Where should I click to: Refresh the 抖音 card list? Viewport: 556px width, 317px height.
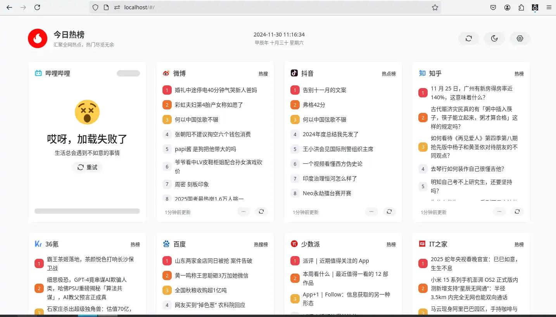(x=389, y=211)
